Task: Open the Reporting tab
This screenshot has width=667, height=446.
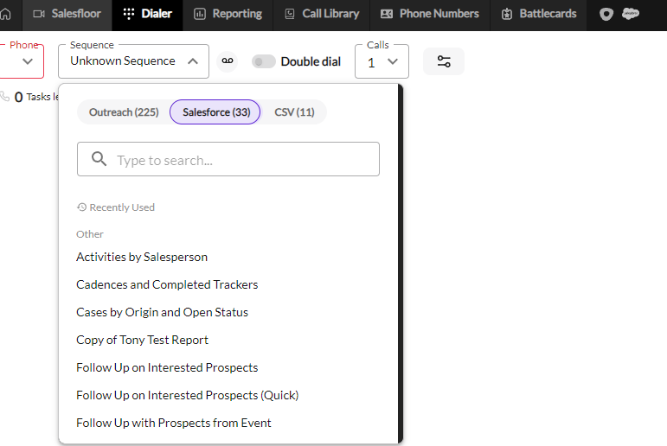Action: [228, 14]
